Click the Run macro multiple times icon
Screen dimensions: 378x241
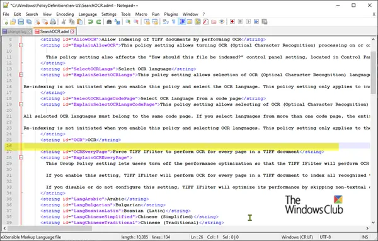[x=256, y=21]
